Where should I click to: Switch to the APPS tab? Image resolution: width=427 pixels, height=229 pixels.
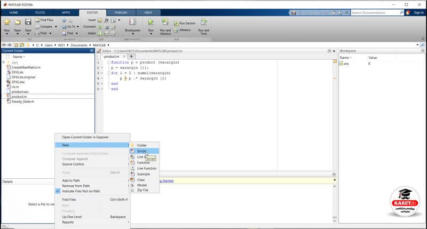coord(66,12)
